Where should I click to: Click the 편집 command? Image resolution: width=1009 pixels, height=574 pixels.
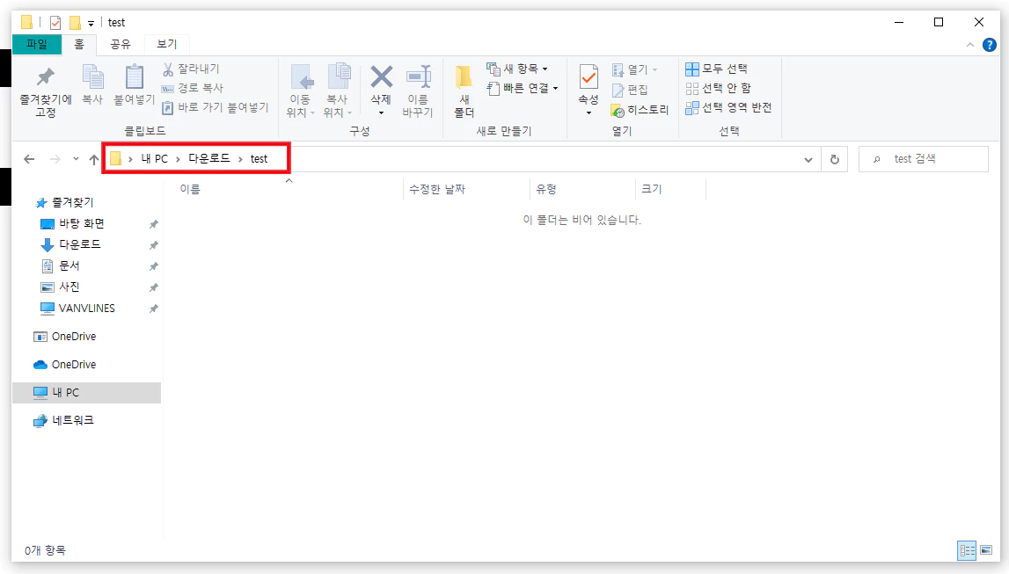pos(629,90)
